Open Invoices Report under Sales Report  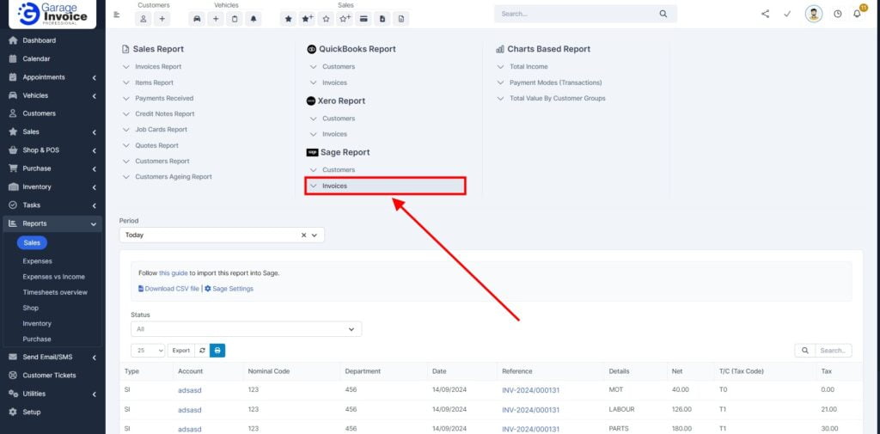coord(158,66)
